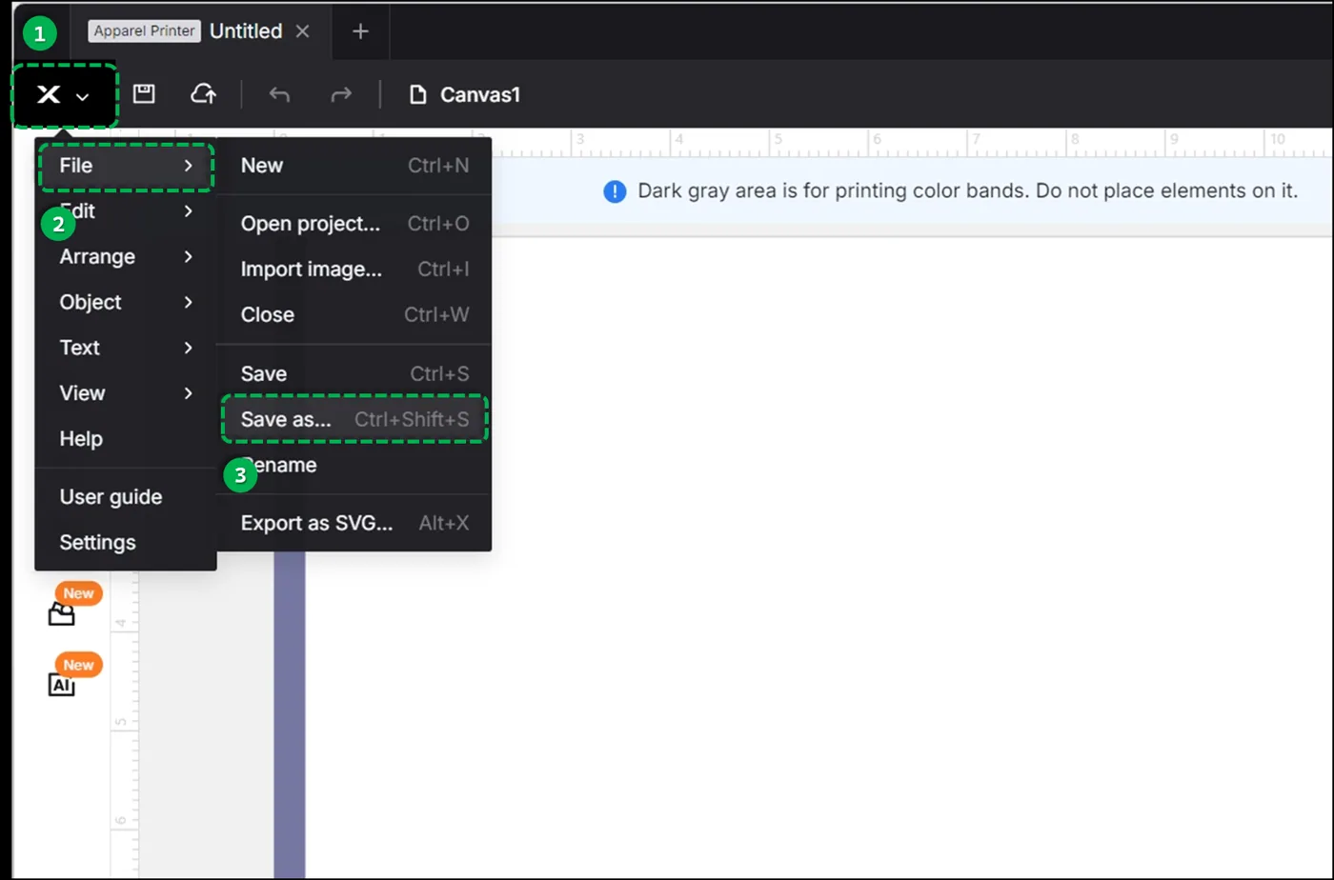Expand the View submenu
The height and width of the screenshot is (880, 1334).
click(x=126, y=393)
